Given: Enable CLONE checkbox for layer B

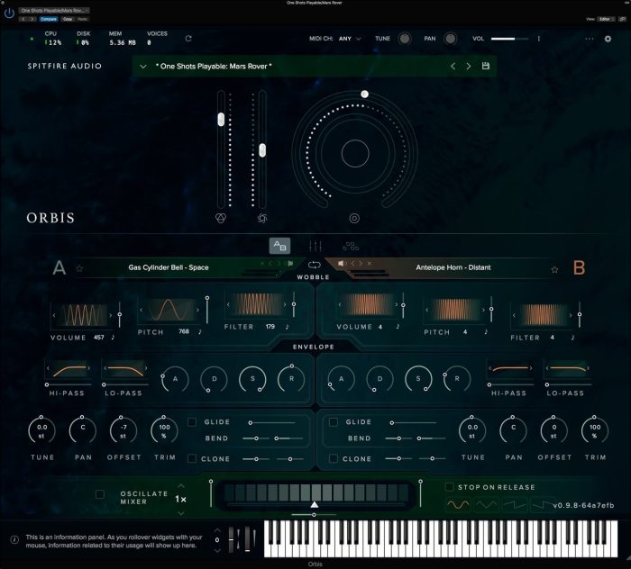Looking at the screenshot, I should click(x=334, y=458).
